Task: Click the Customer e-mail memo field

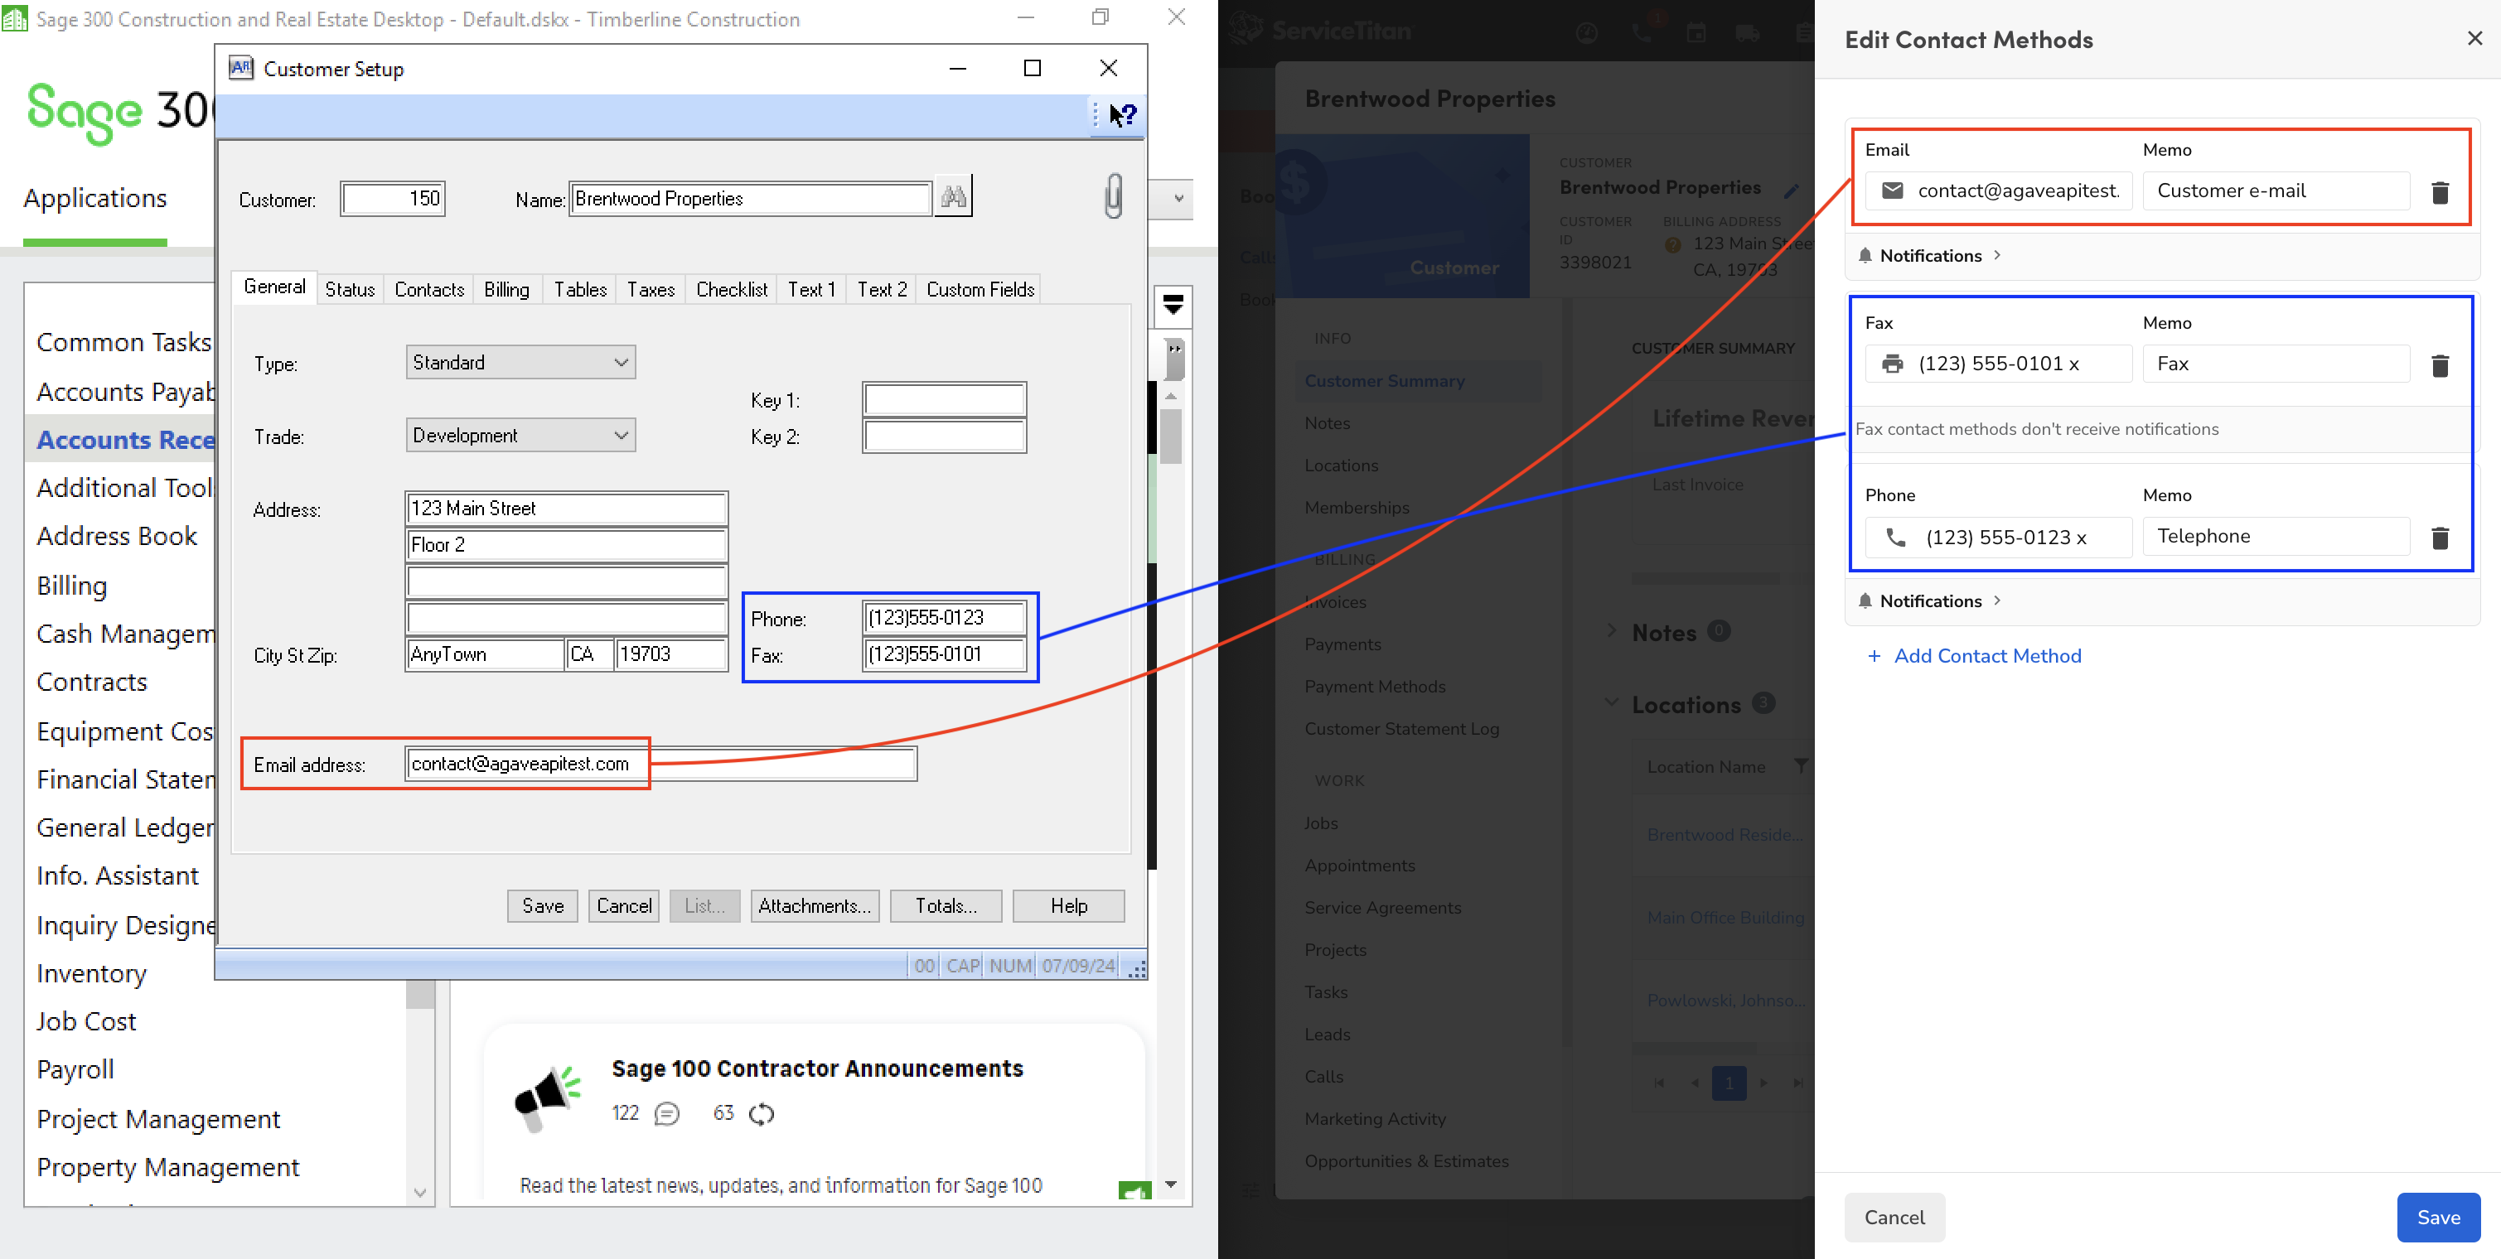Action: (x=2275, y=191)
